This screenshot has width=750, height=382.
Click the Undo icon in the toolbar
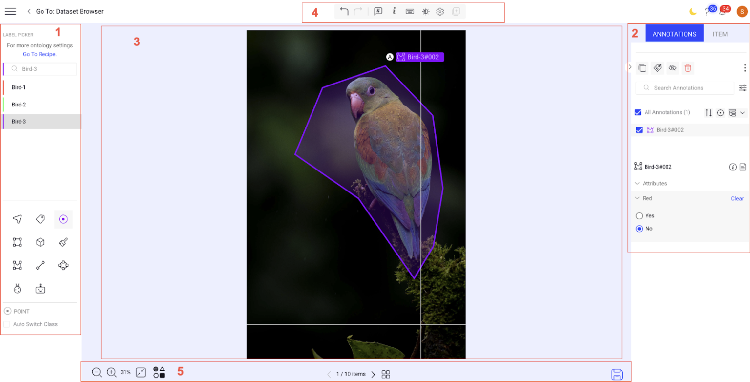point(345,11)
